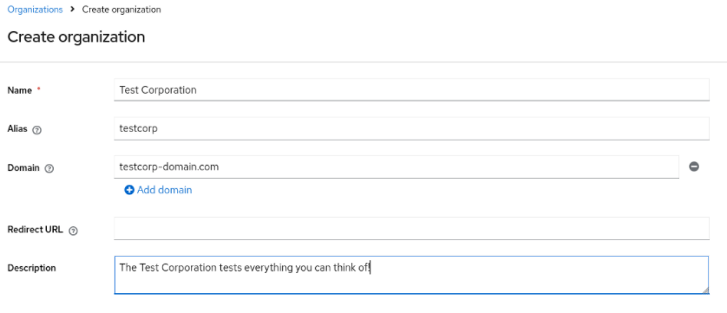Show the Domain field help tooltip icon

49,169
